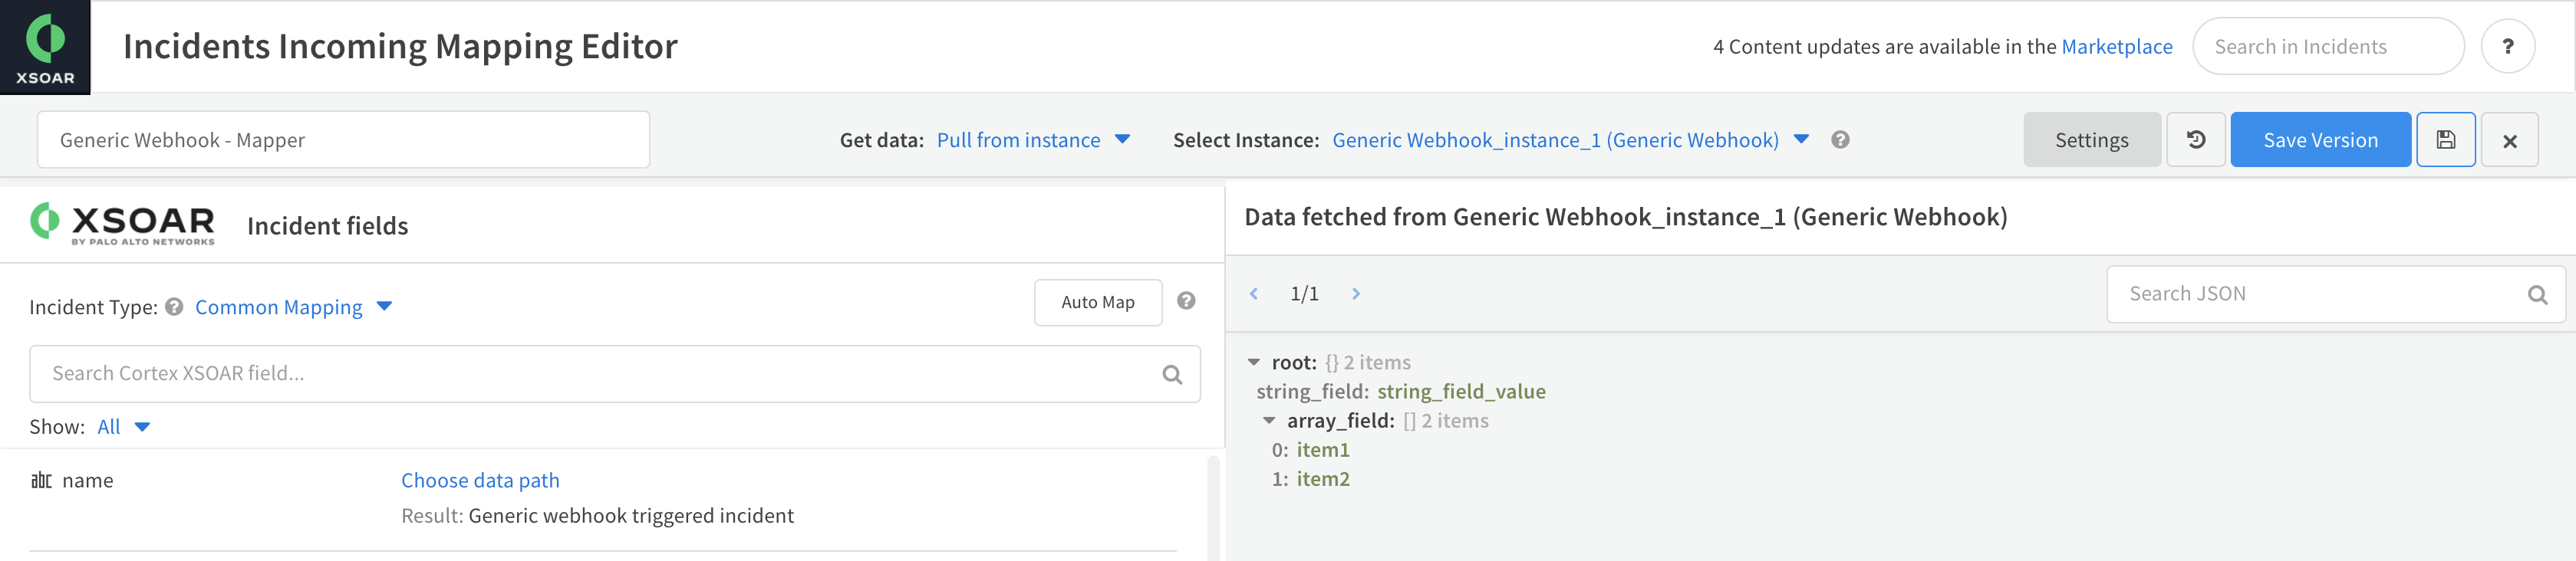Screen dimensions: 2576x561
Task: Open the Incident Type Common Mapping dropdown
Action: [x=293, y=307]
